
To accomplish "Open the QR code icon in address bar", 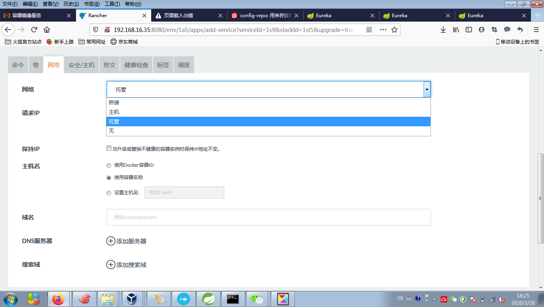I will (369, 30).
